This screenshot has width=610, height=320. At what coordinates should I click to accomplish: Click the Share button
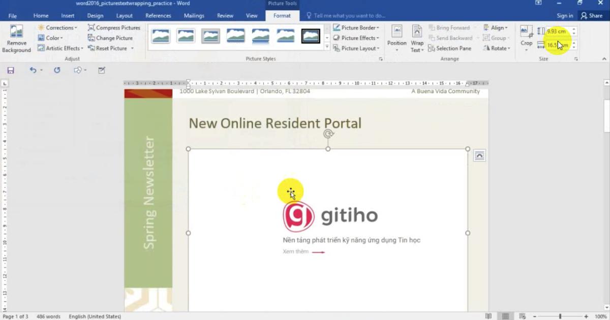click(592, 16)
